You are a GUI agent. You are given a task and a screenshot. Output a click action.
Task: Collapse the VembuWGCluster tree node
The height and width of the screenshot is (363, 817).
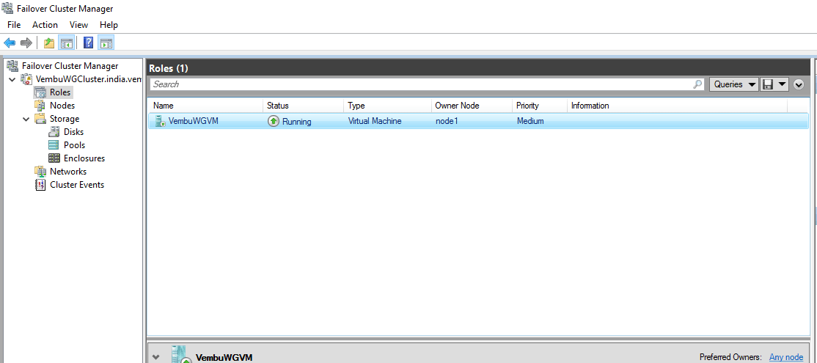[x=12, y=79]
